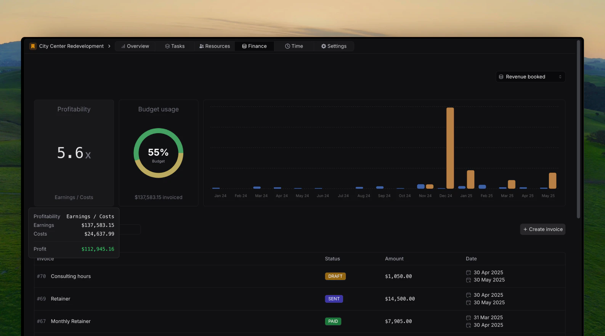Click the 30 Apr 2025 due date icon for invoice #67
The height and width of the screenshot is (336, 605).
point(469,325)
